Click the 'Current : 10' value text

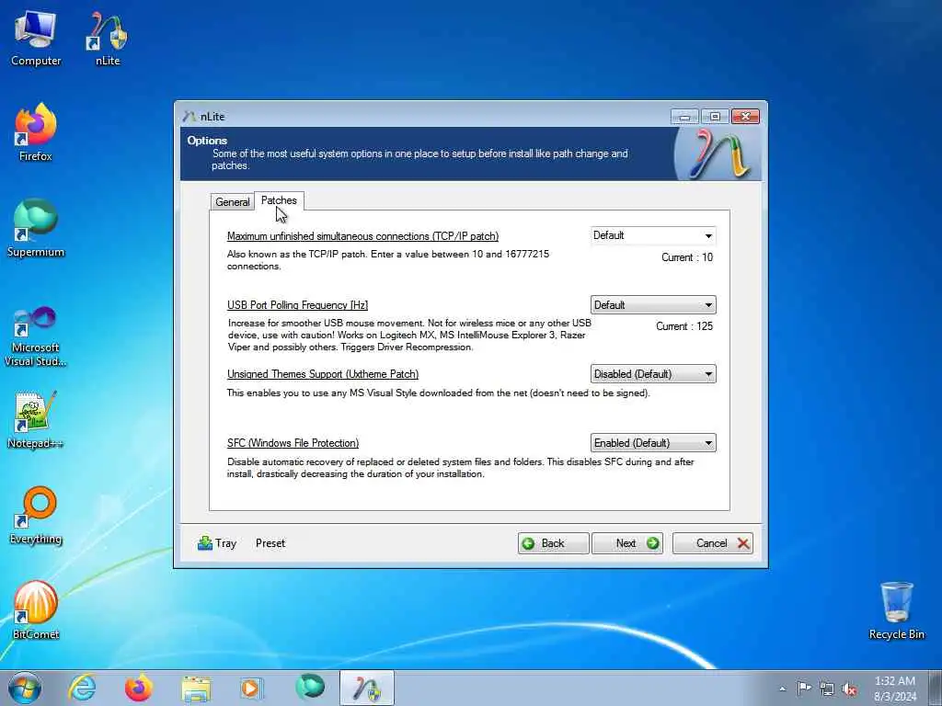coord(687,257)
